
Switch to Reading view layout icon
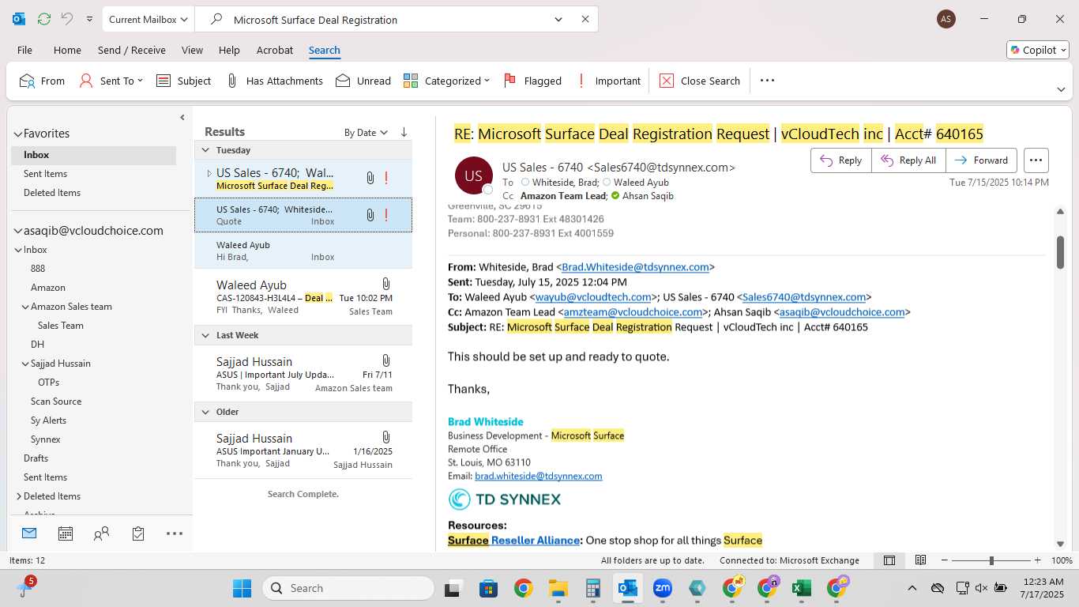click(x=920, y=560)
